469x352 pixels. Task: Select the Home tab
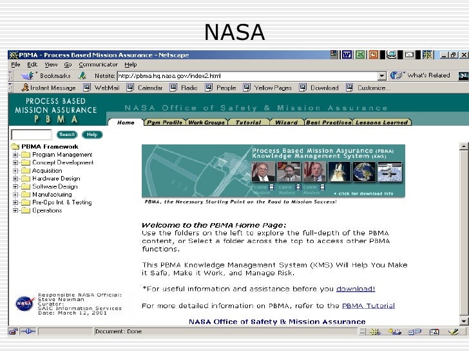coord(126,122)
